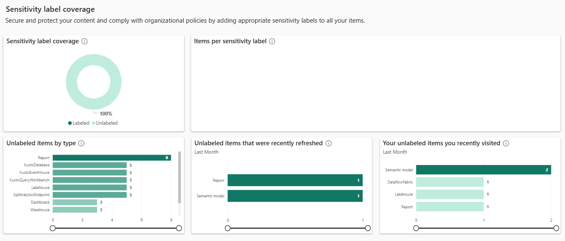Click the scrollbar in Unlabeled items by type chart

(179, 177)
